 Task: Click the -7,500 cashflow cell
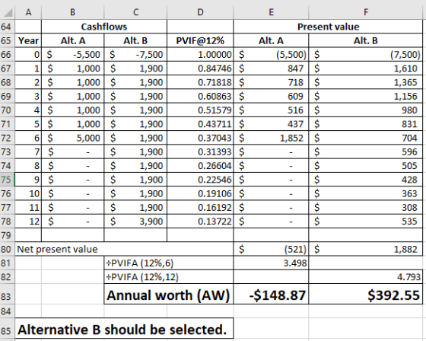click(135, 55)
